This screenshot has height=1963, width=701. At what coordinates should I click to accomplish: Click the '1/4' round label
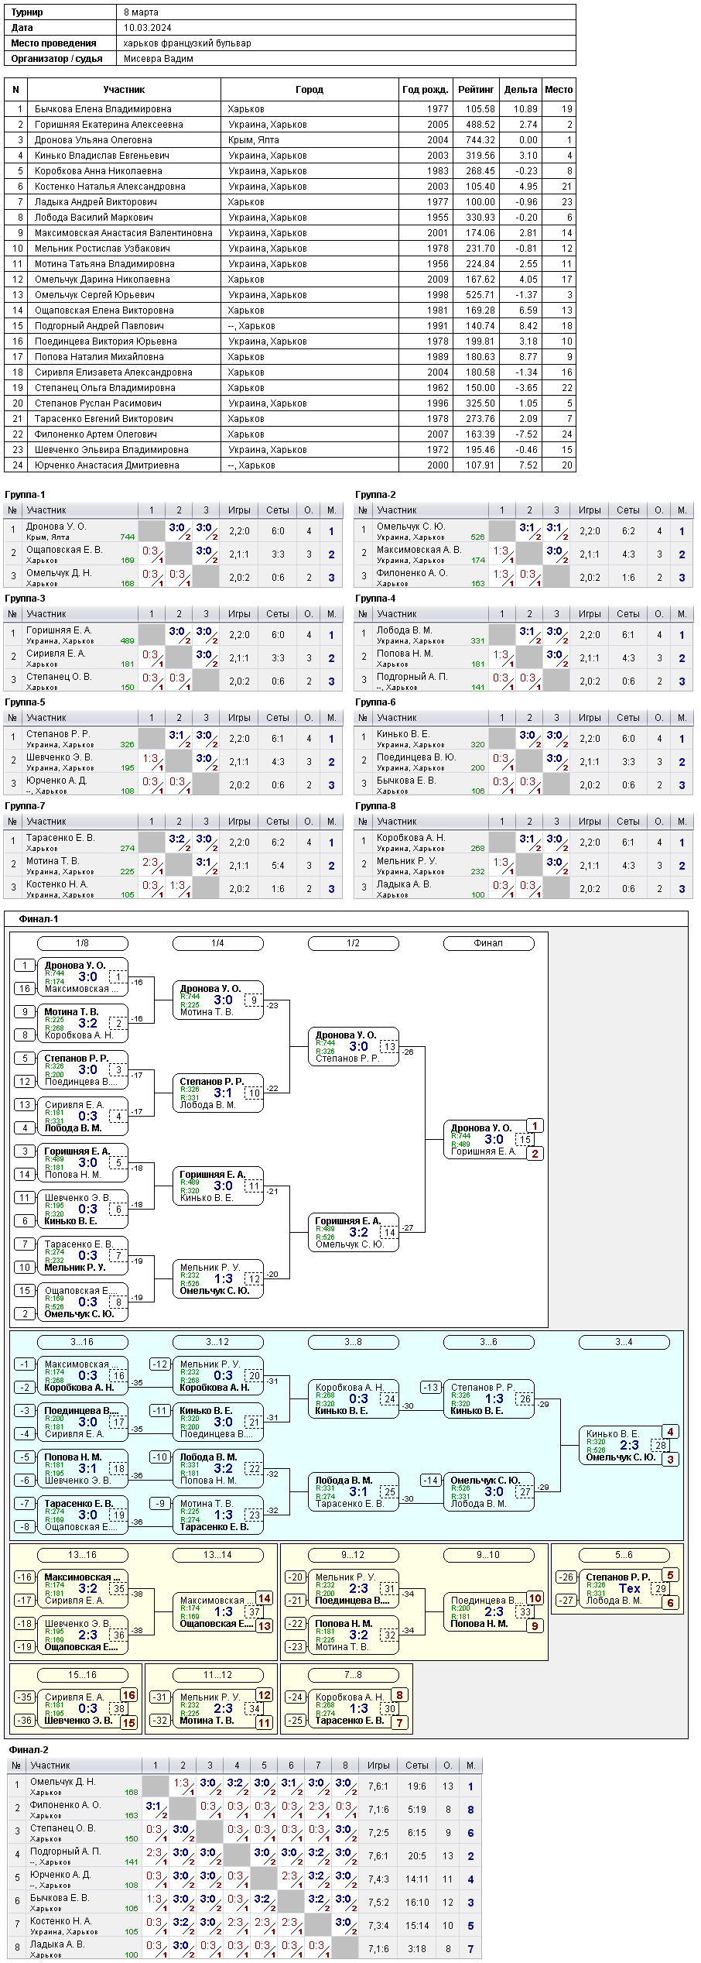coord(218,943)
